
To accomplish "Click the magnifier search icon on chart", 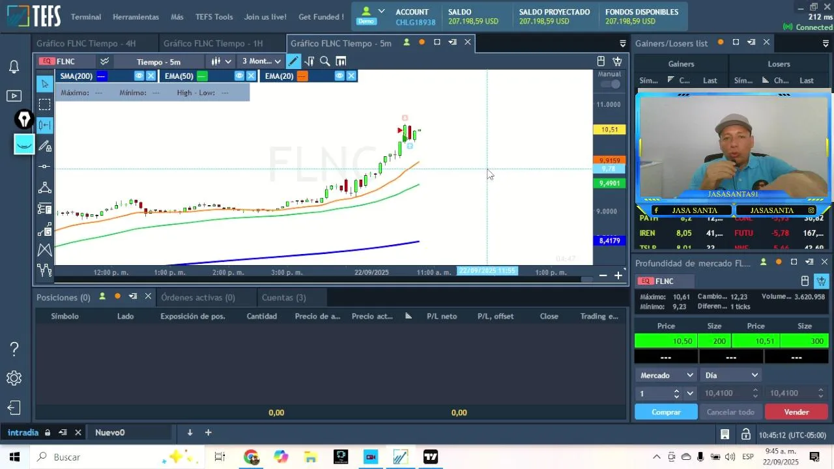I will click(324, 61).
